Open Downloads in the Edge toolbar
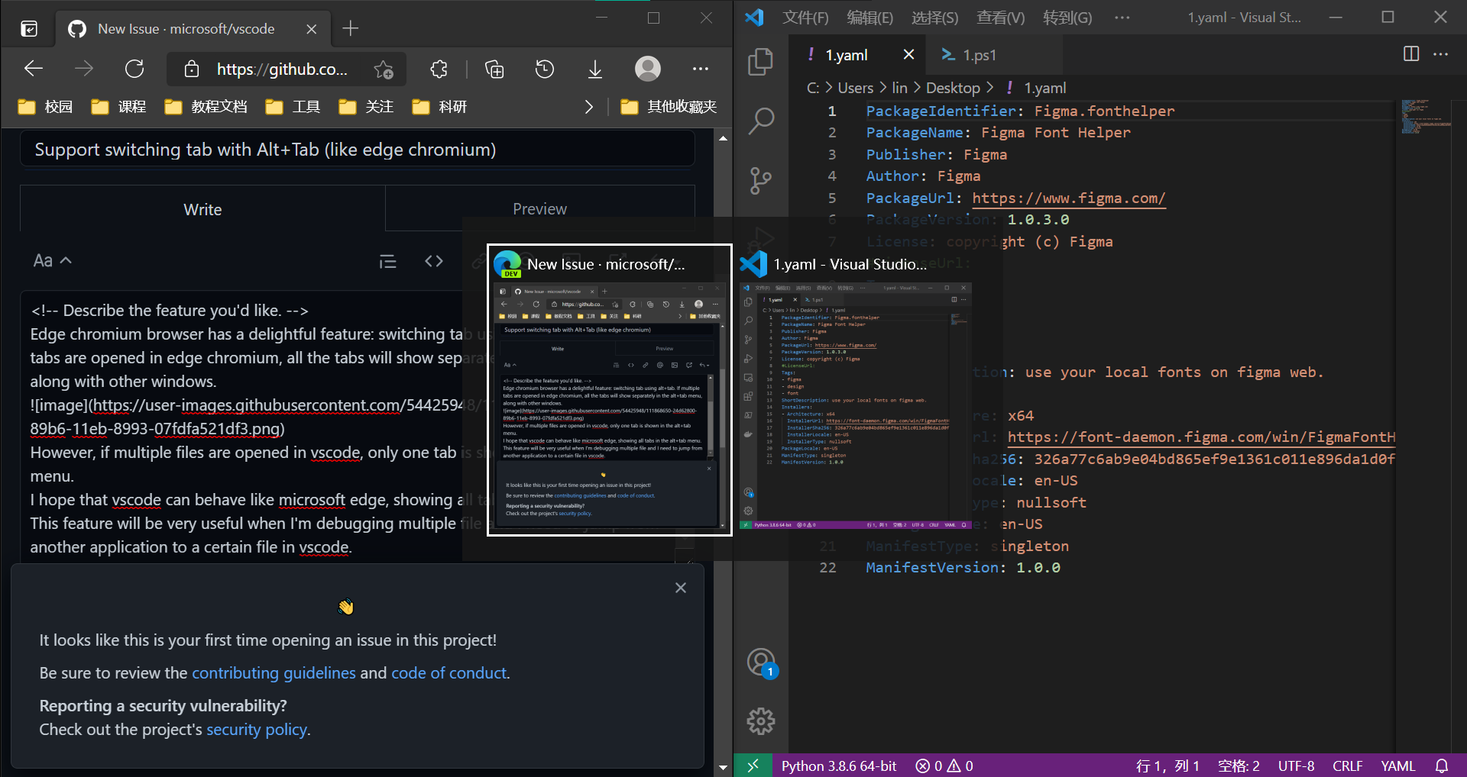Screen dimensions: 1467x777 tap(595, 69)
